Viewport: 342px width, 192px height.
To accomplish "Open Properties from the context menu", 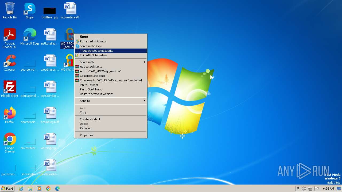I will click(x=111, y=135).
